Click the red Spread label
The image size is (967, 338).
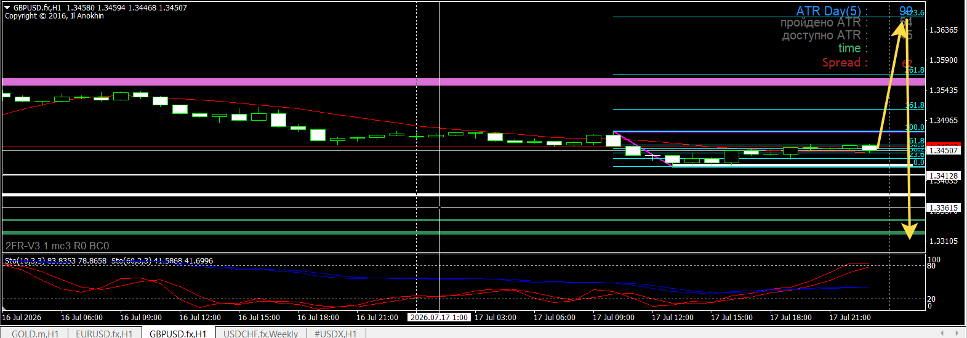pos(845,62)
